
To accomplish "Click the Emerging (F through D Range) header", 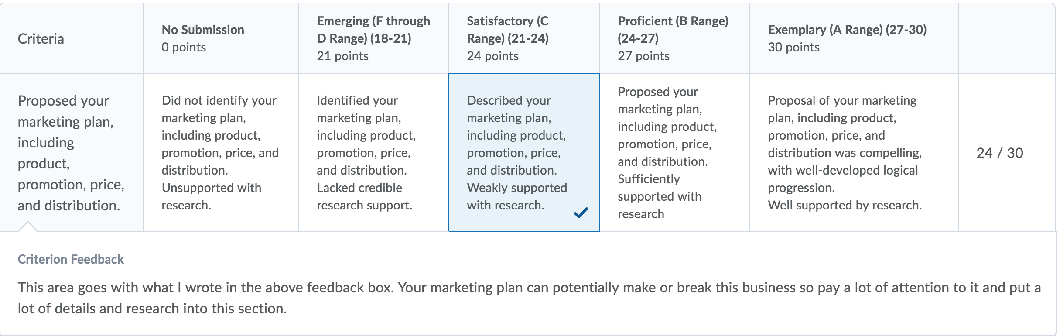I will (x=374, y=38).
